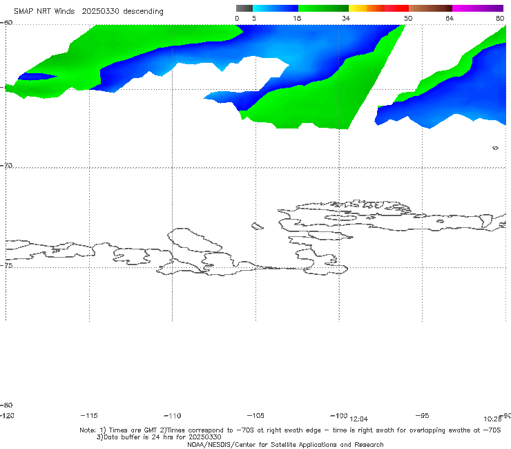Click the '18' label under the color scale
The width and height of the screenshot is (511, 449).
297,18
